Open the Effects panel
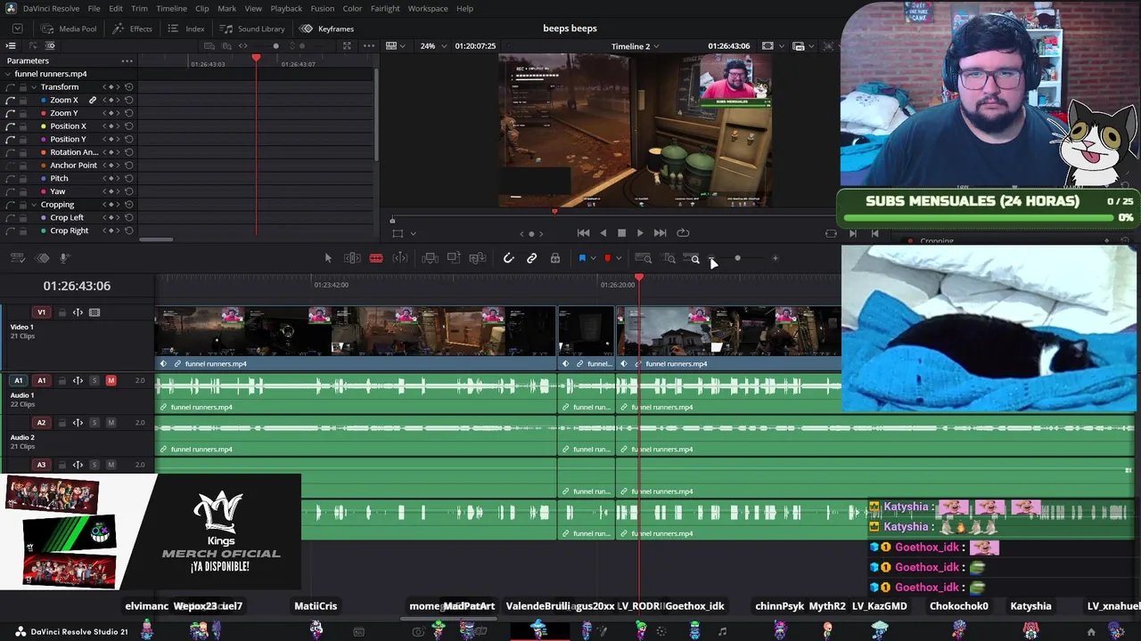The width and height of the screenshot is (1141, 641). pyautogui.click(x=132, y=28)
